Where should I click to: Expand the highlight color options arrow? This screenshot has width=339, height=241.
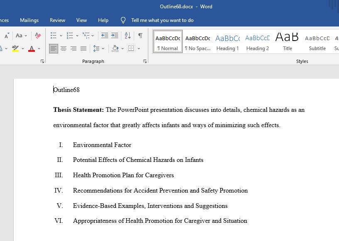pos(23,48)
